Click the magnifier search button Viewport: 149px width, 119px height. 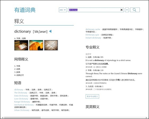135,10
